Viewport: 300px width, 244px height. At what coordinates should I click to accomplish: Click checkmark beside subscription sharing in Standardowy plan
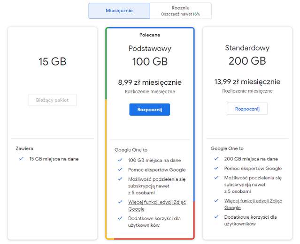[216, 178]
